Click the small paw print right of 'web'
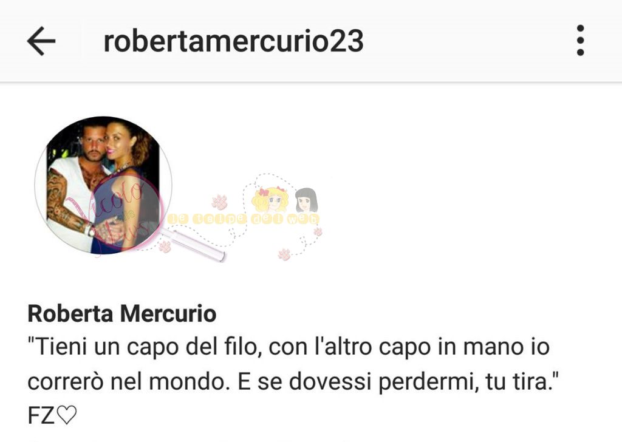This screenshot has height=442, width=622. [x=318, y=231]
